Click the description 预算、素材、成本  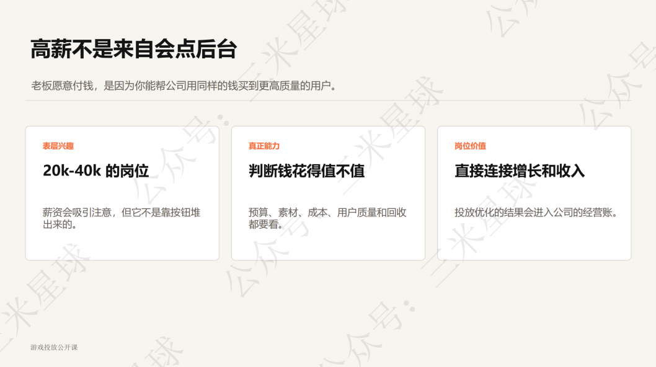click(x=327, y=218)
